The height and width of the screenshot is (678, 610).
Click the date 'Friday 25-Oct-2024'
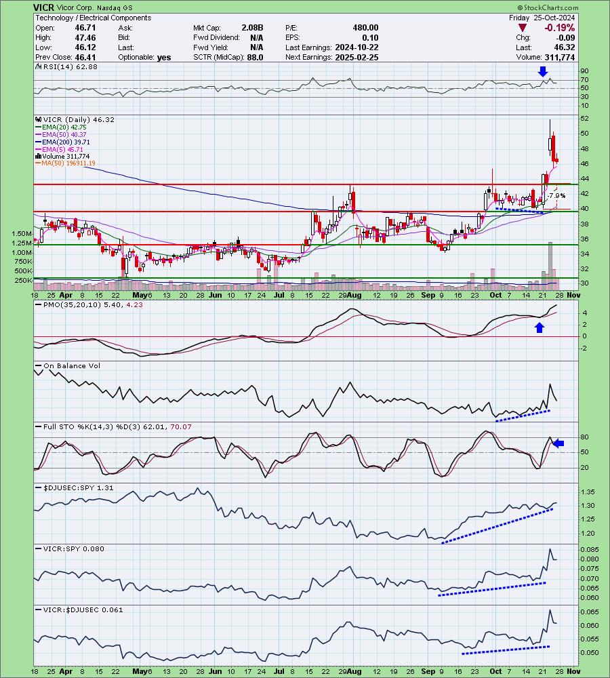pyautogui.click(x=542, y=18)
